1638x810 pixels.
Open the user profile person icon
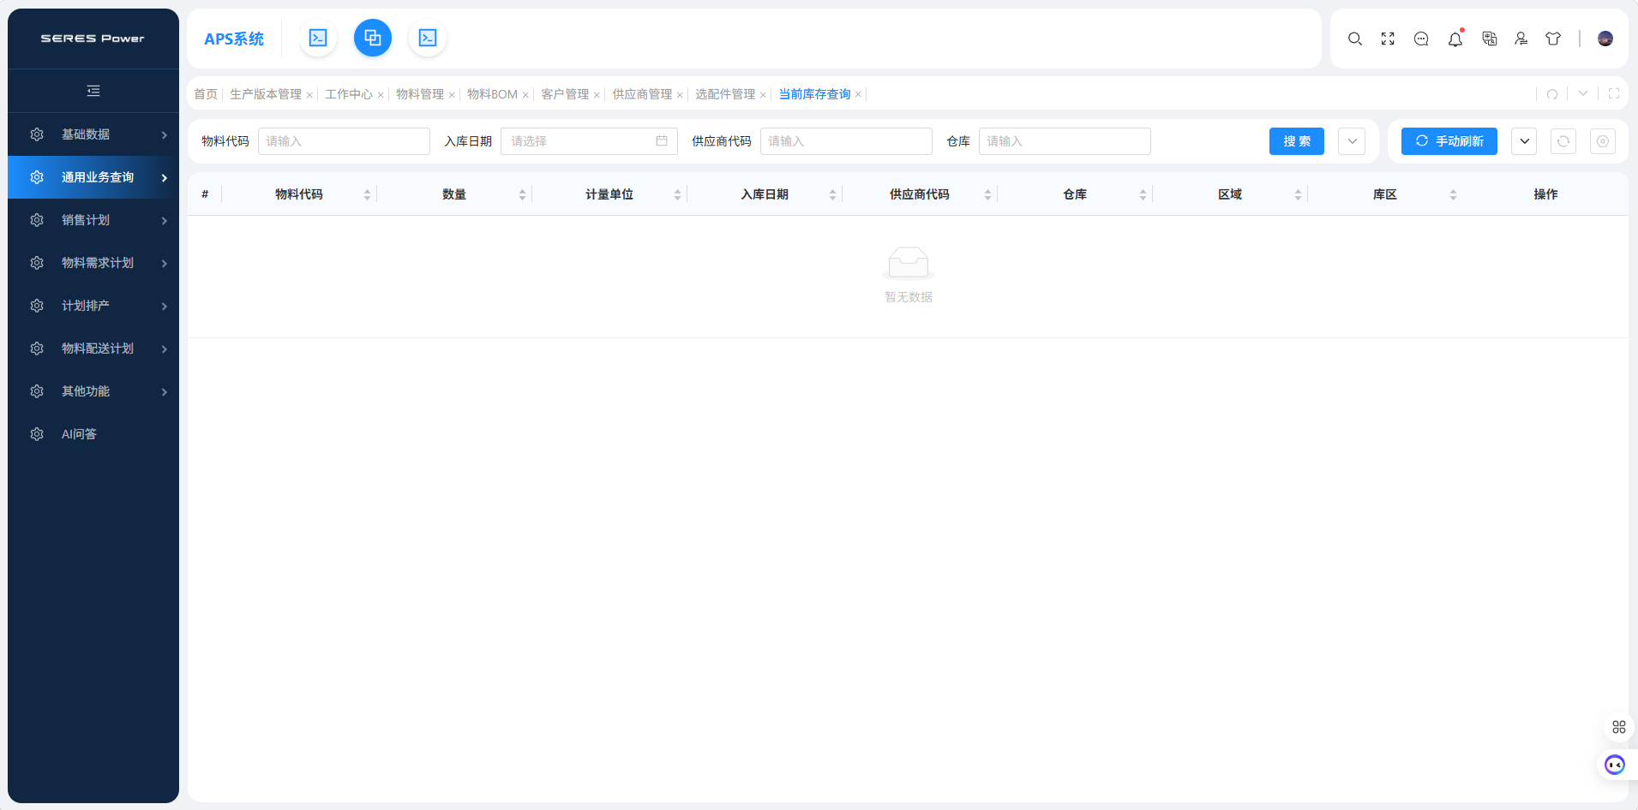pos(1521,39)
